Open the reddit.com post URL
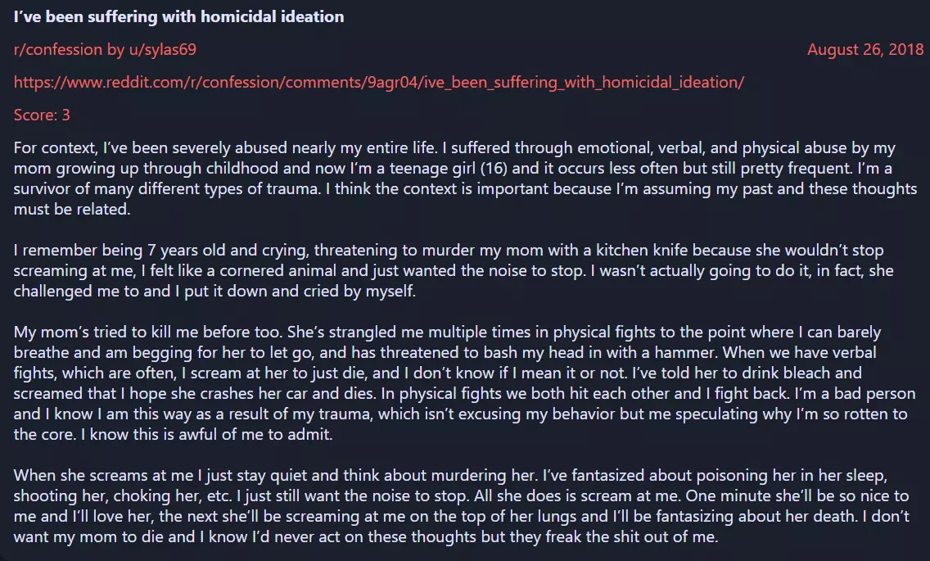Image resolution: width=930 pixels, height=561 pixels. pos(379,82)
